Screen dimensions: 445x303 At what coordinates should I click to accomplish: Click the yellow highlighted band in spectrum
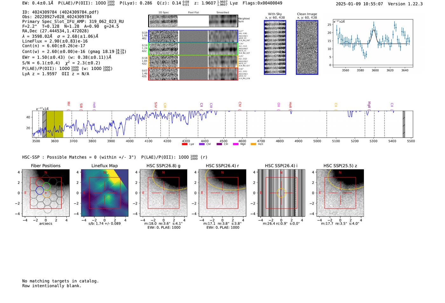(x=55, y=124)
